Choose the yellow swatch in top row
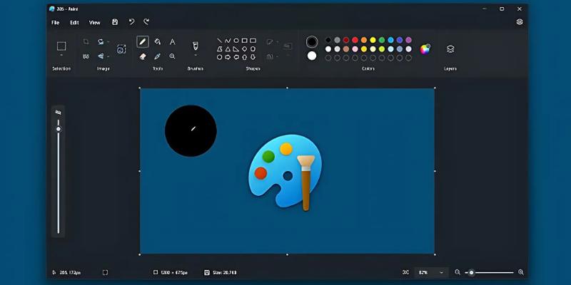 [x=373, y=40]
